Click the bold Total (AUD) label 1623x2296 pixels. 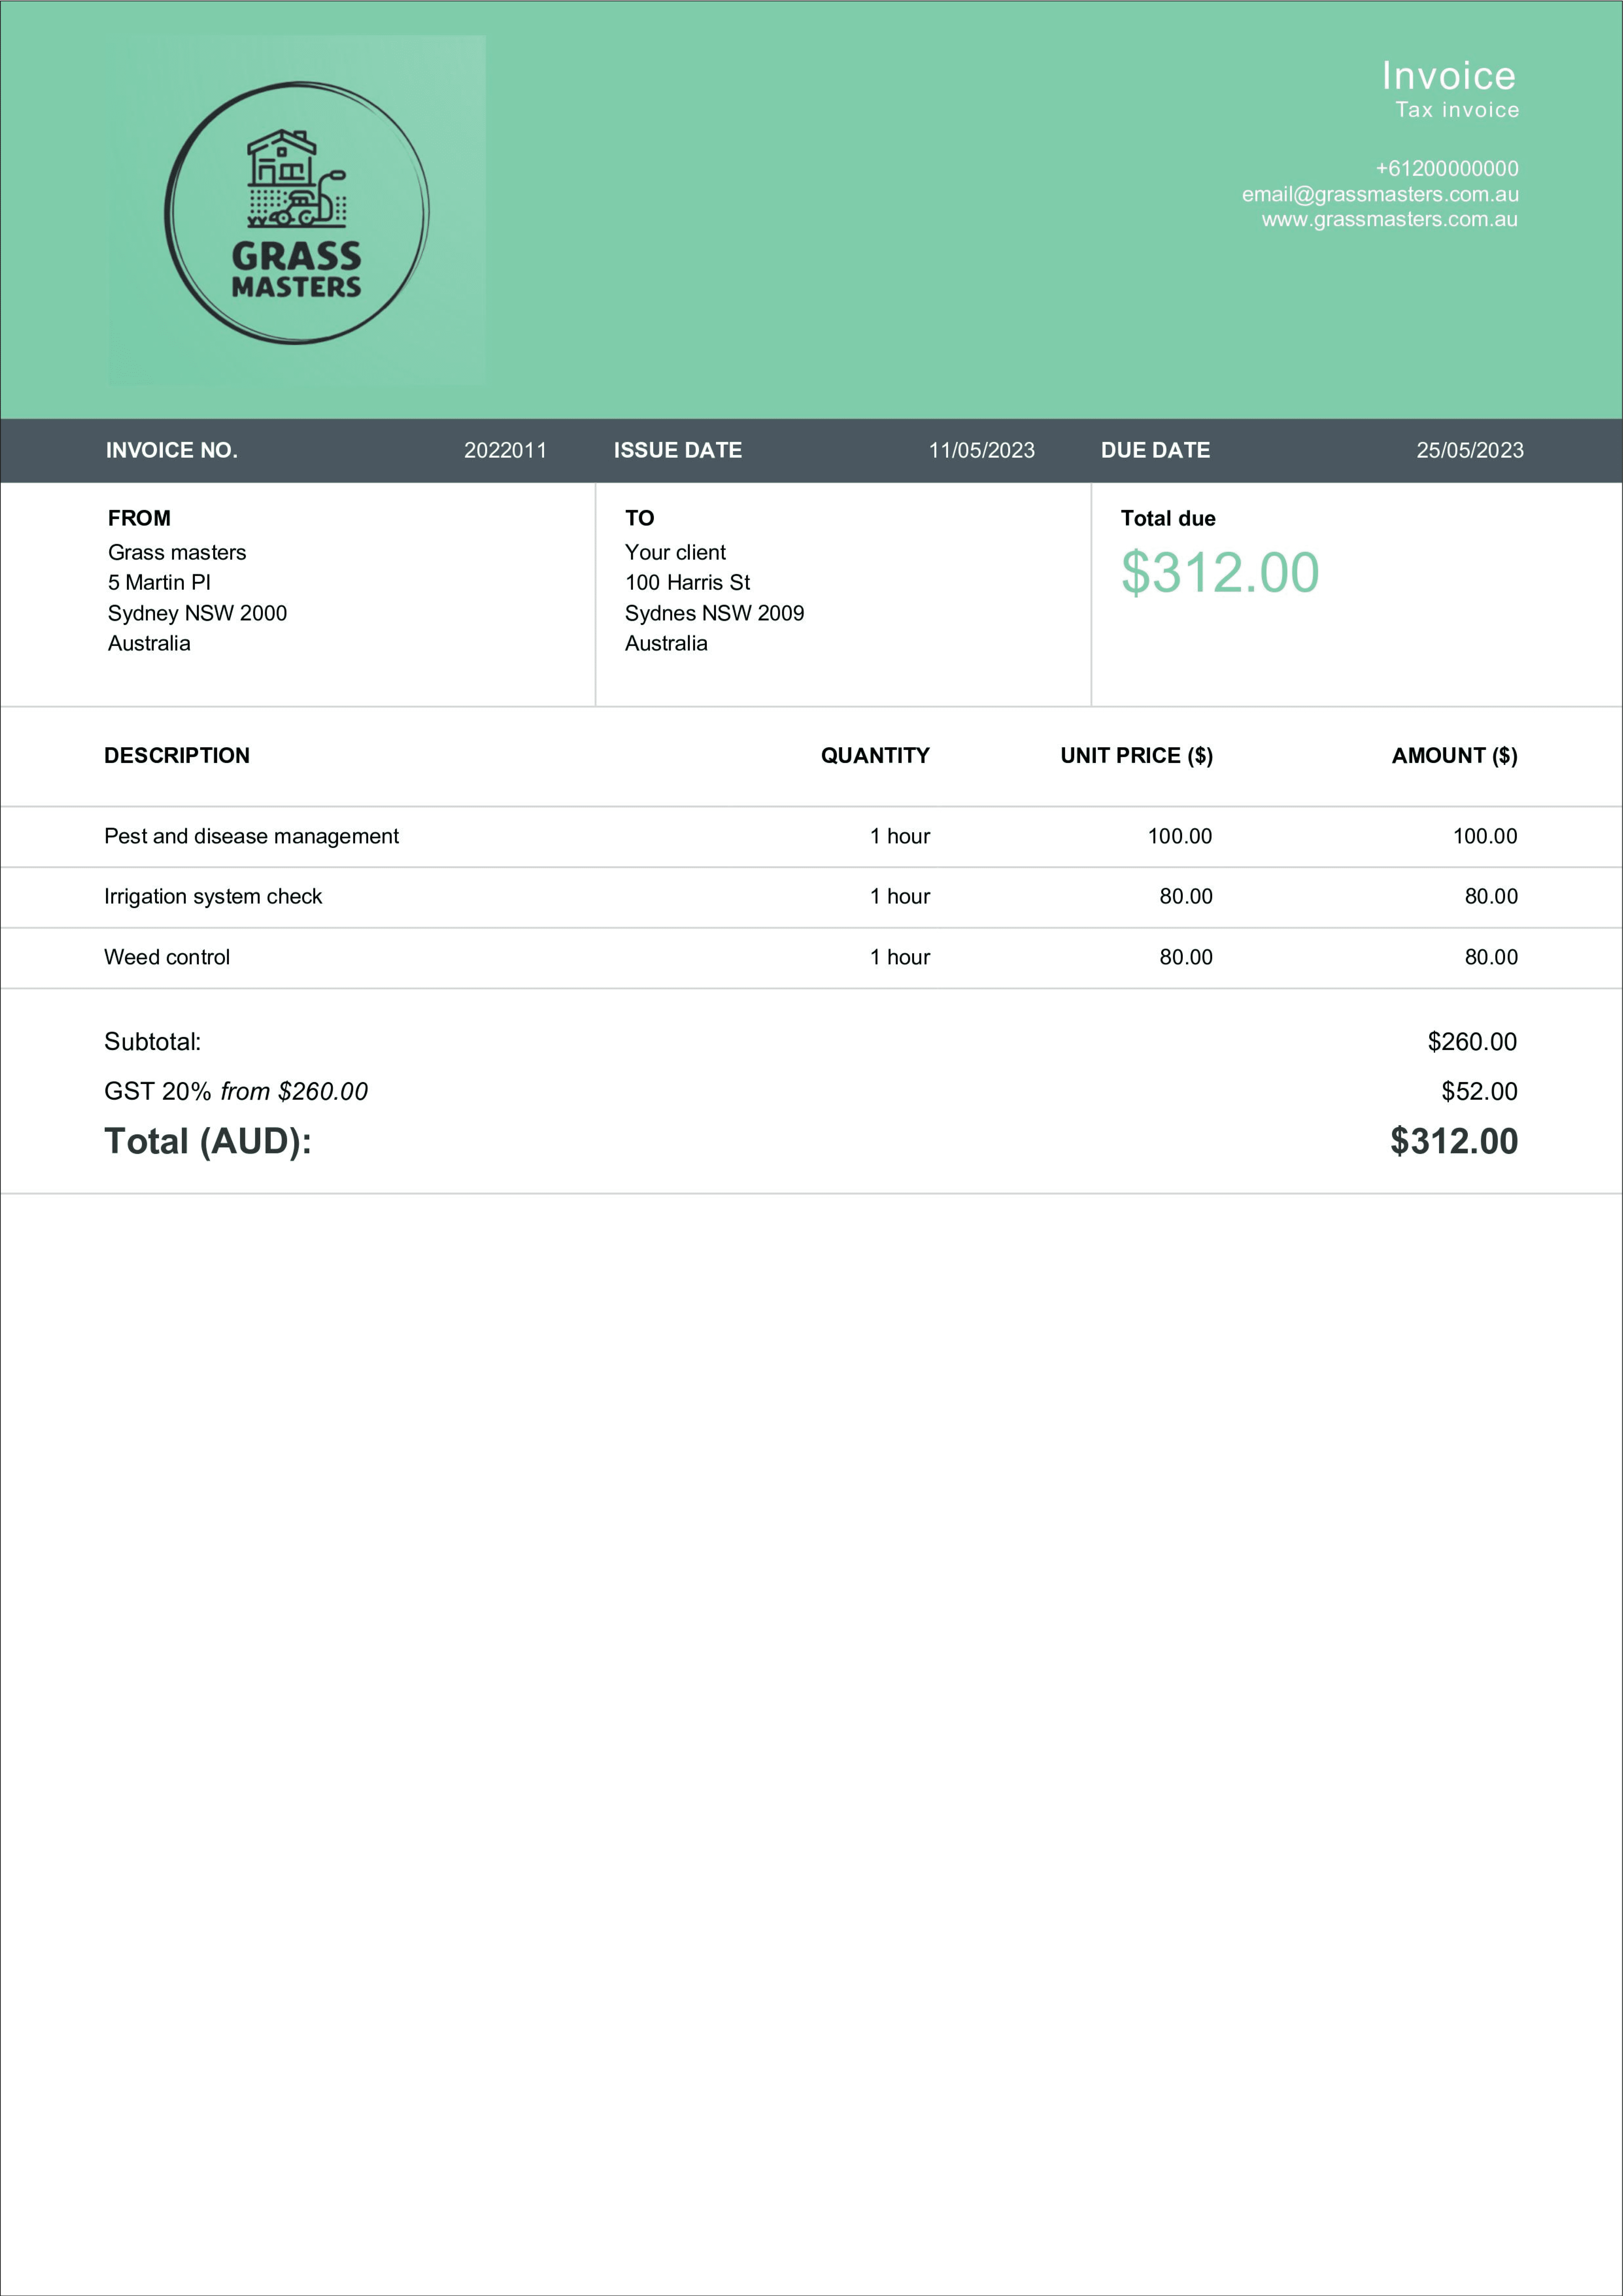[208, 1141]
